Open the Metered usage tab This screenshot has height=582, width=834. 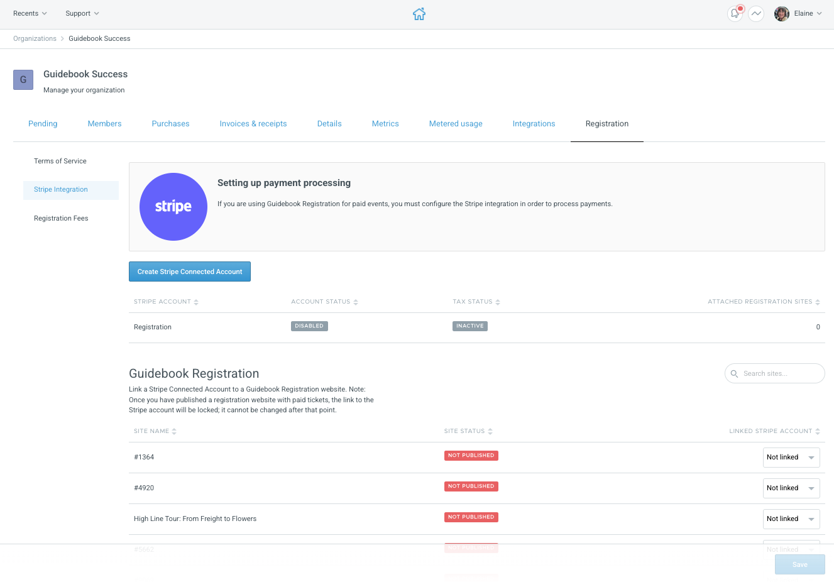tap(456, 124)
